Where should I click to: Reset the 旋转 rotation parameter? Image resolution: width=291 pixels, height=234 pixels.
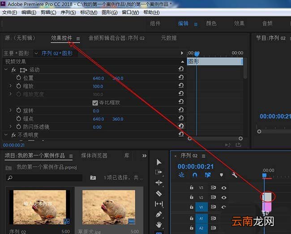pyautogui.click(x=181, y=110)
